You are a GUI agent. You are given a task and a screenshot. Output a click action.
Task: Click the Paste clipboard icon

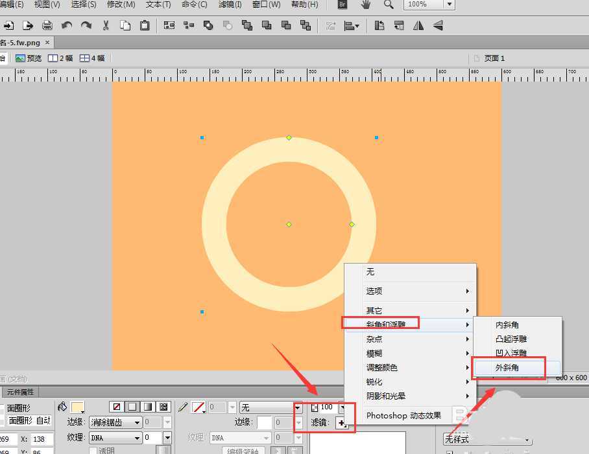(x=145, y=25)
